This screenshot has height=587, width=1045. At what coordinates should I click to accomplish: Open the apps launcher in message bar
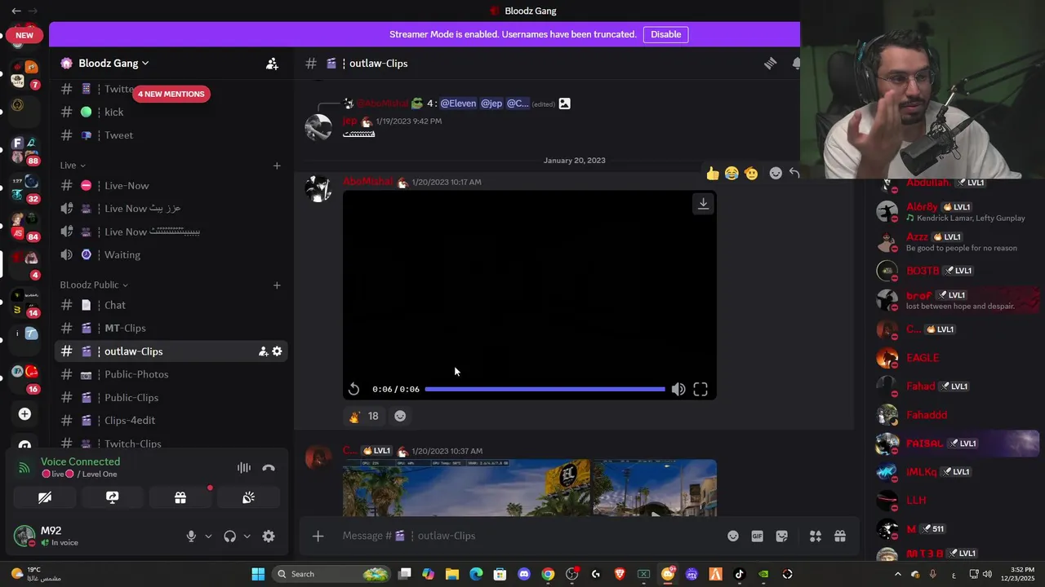(x=815, y=536)
